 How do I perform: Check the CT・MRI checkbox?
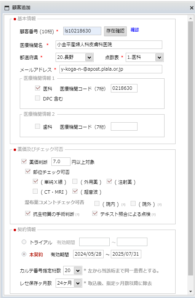(x=35, y=191)
